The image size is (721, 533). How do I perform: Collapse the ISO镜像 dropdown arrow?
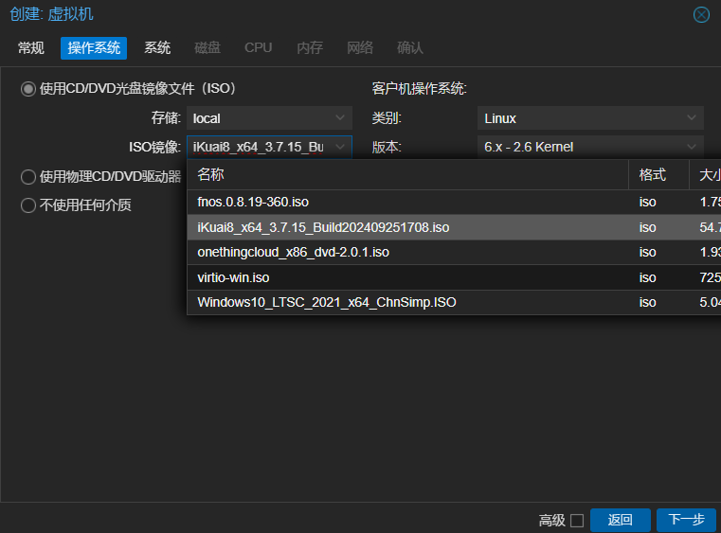point(341,147)
